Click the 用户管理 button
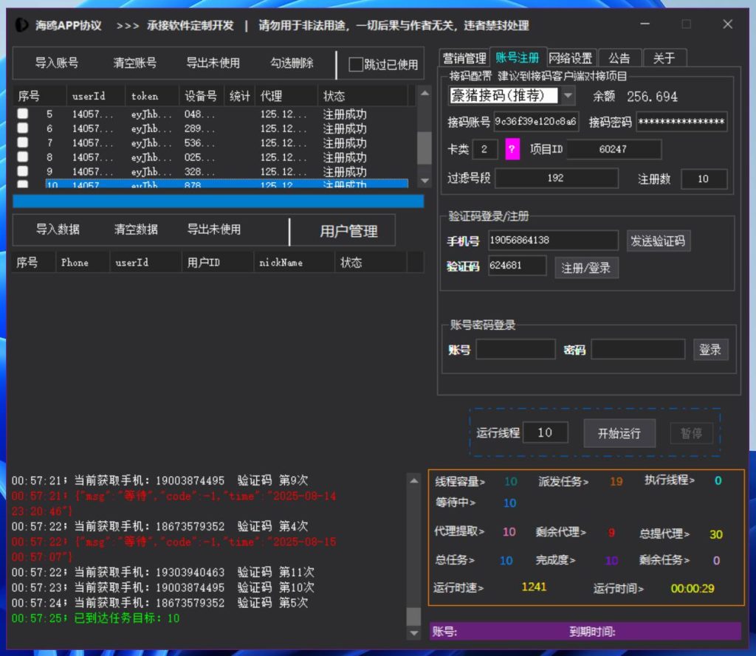The height and width of the screenshot is (656, 756). click(348, 231)
